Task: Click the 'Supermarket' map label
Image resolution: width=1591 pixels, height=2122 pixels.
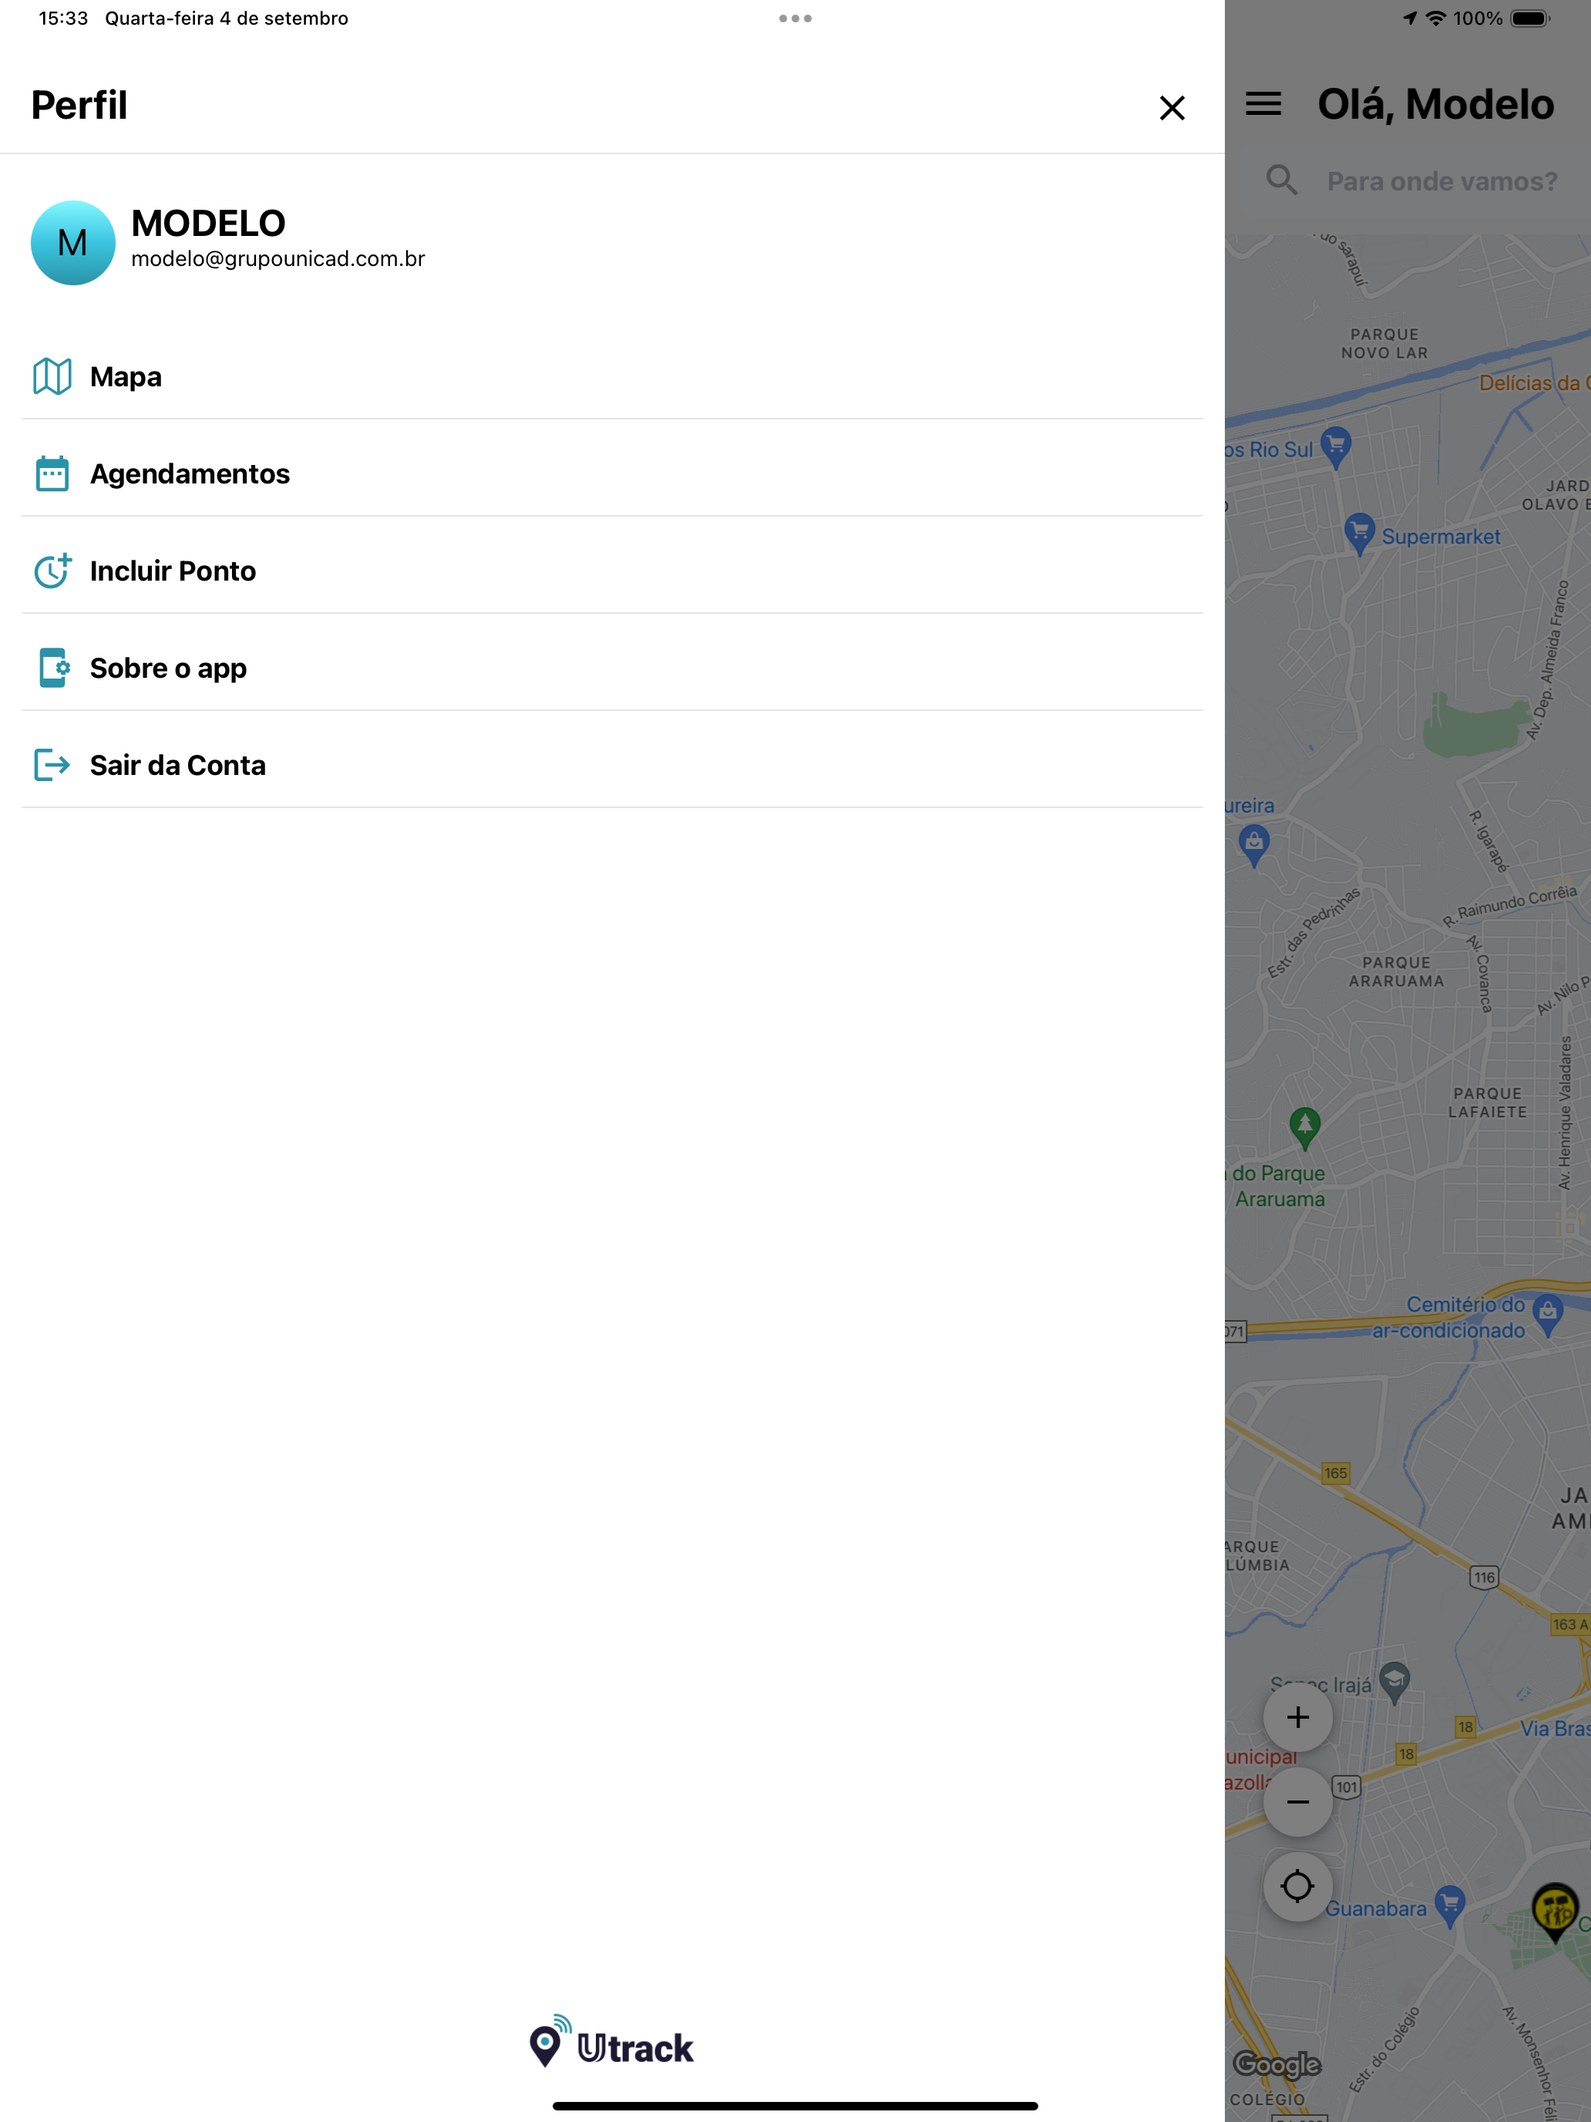Action: pos(1441,536)
